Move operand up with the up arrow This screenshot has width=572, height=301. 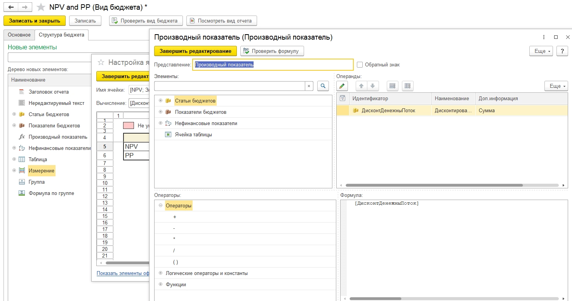(362, 86)
